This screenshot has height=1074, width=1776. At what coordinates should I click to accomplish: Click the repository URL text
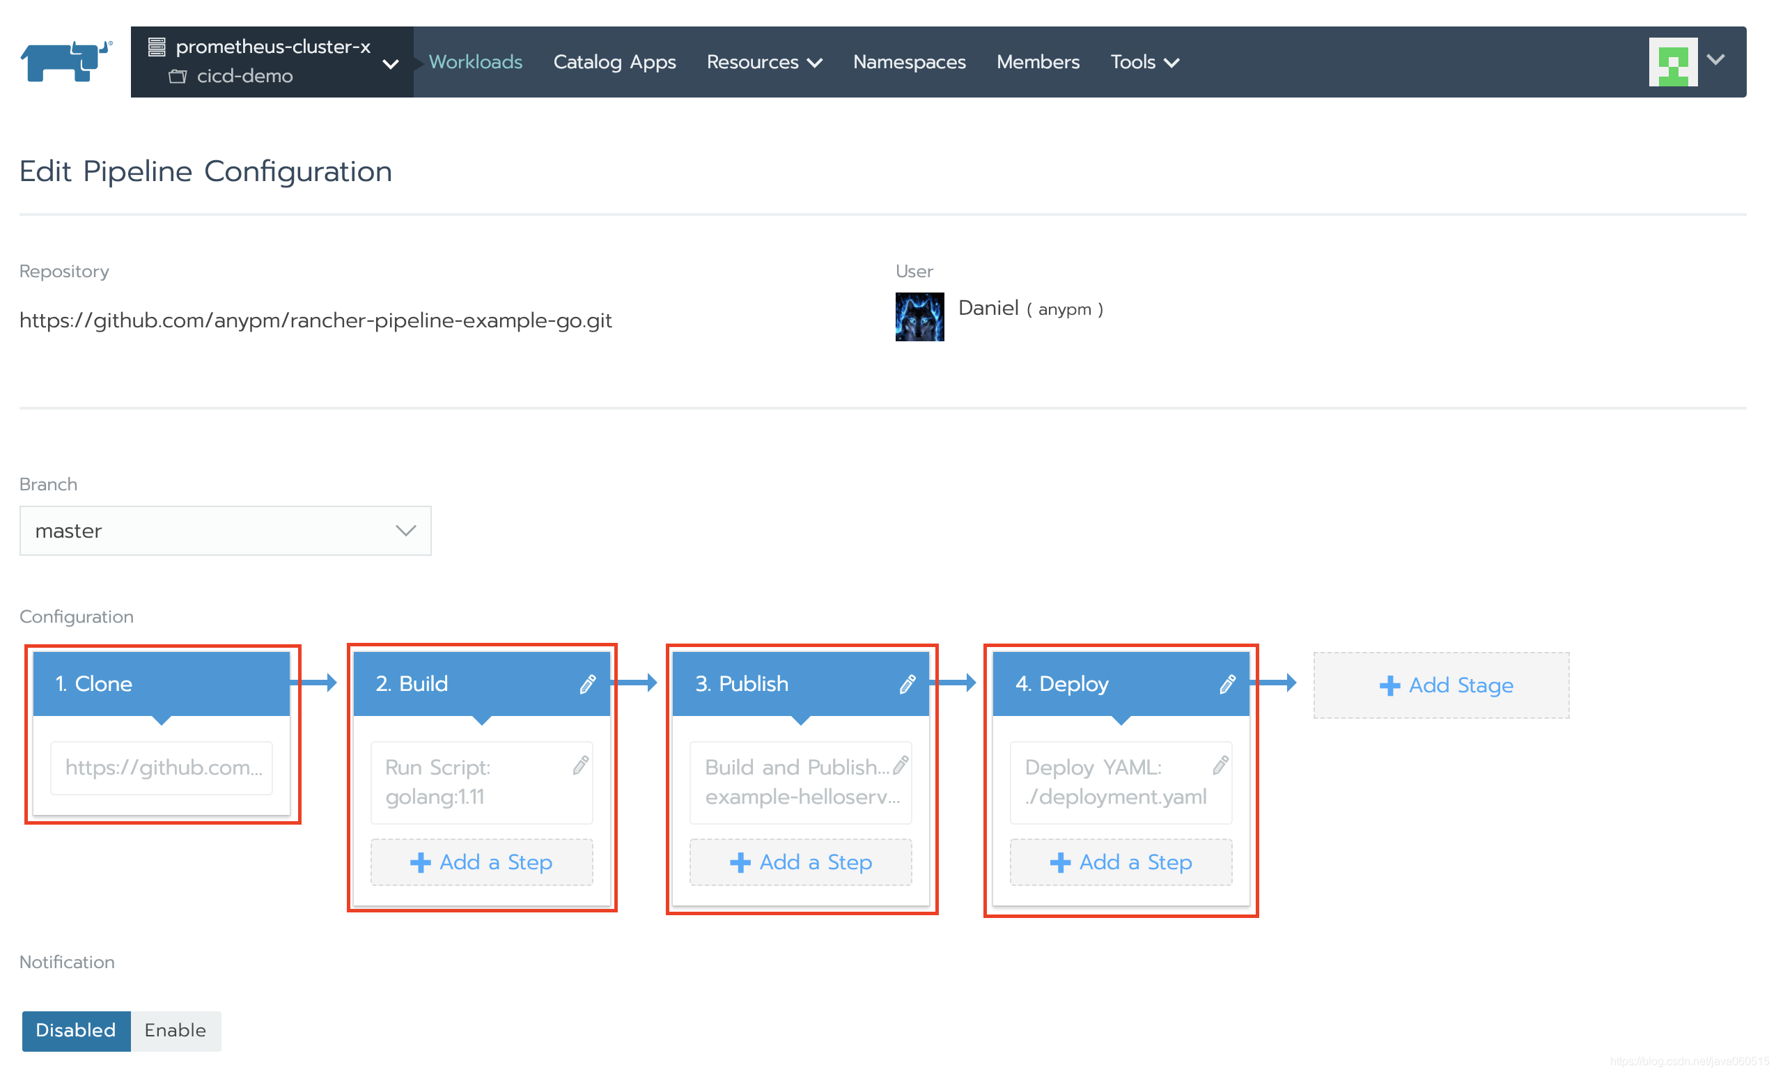tap(316, 321)
